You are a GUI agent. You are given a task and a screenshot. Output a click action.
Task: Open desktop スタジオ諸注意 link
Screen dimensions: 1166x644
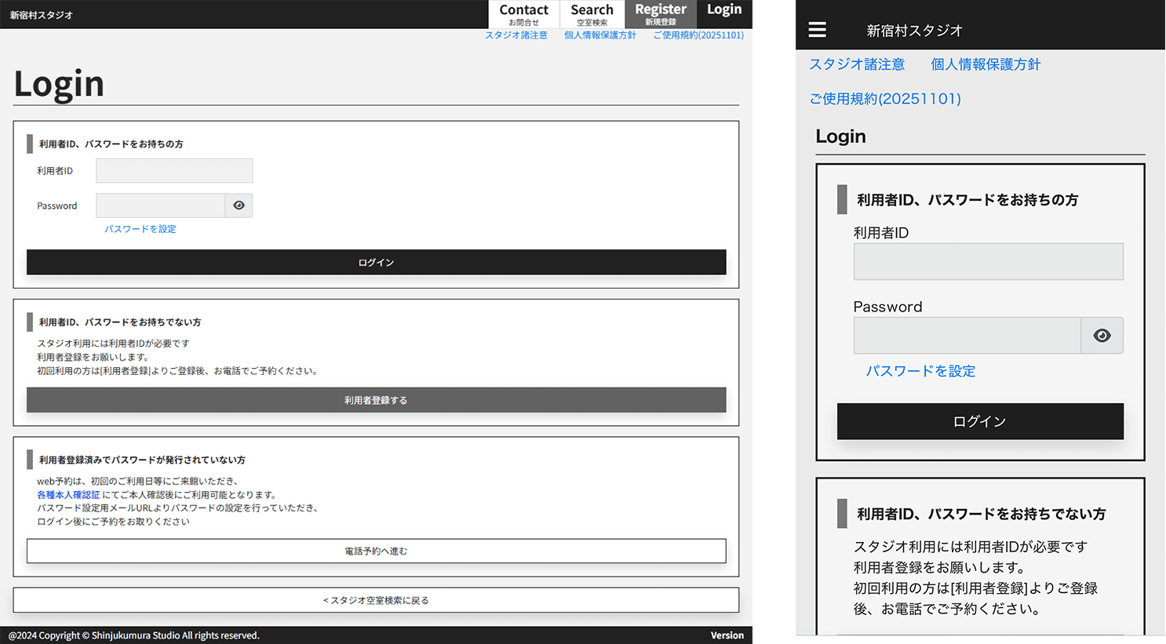pos(516,35)
